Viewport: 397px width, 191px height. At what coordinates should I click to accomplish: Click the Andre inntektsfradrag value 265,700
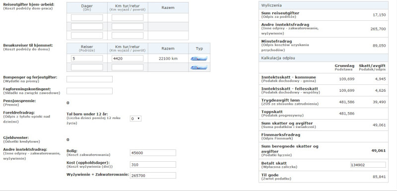point(378,29)
